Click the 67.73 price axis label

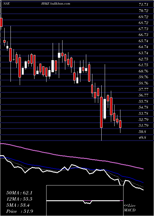point(144,29)
